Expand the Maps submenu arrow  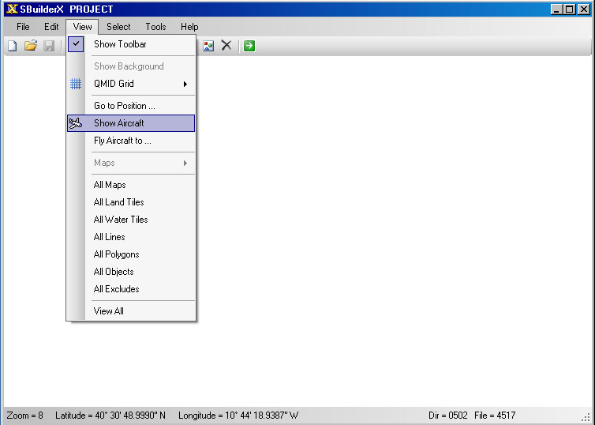[185, 163]
